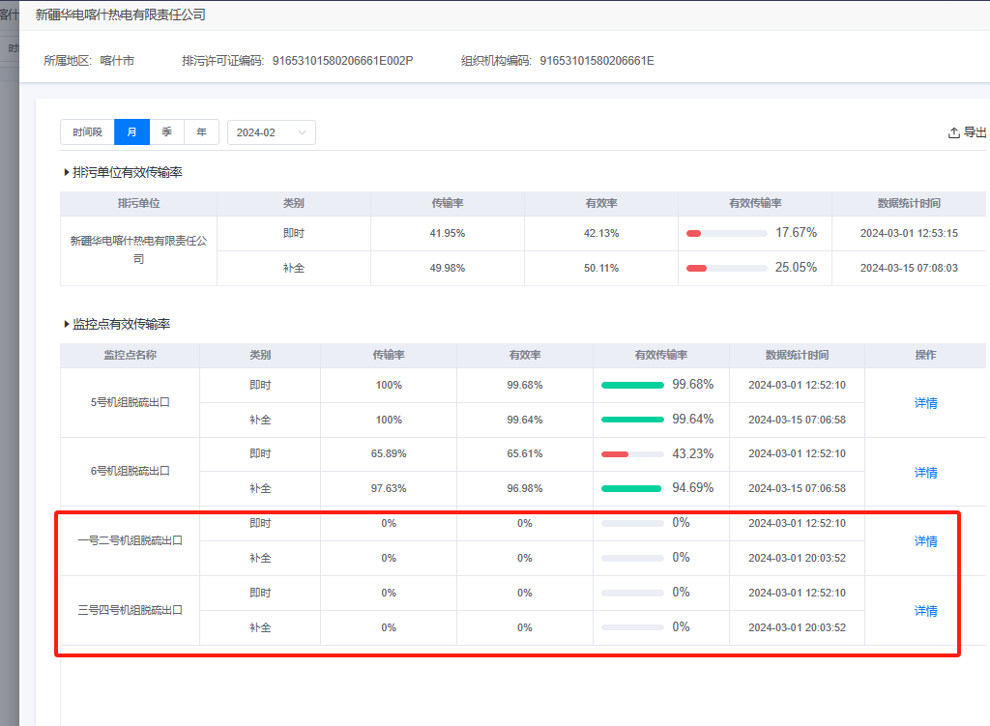Click the company name cell in 排污单位 table
The image size is (990, 726).
point(139,250)
